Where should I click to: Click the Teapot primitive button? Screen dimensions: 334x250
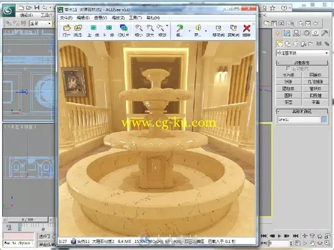[x=288, y=102]
